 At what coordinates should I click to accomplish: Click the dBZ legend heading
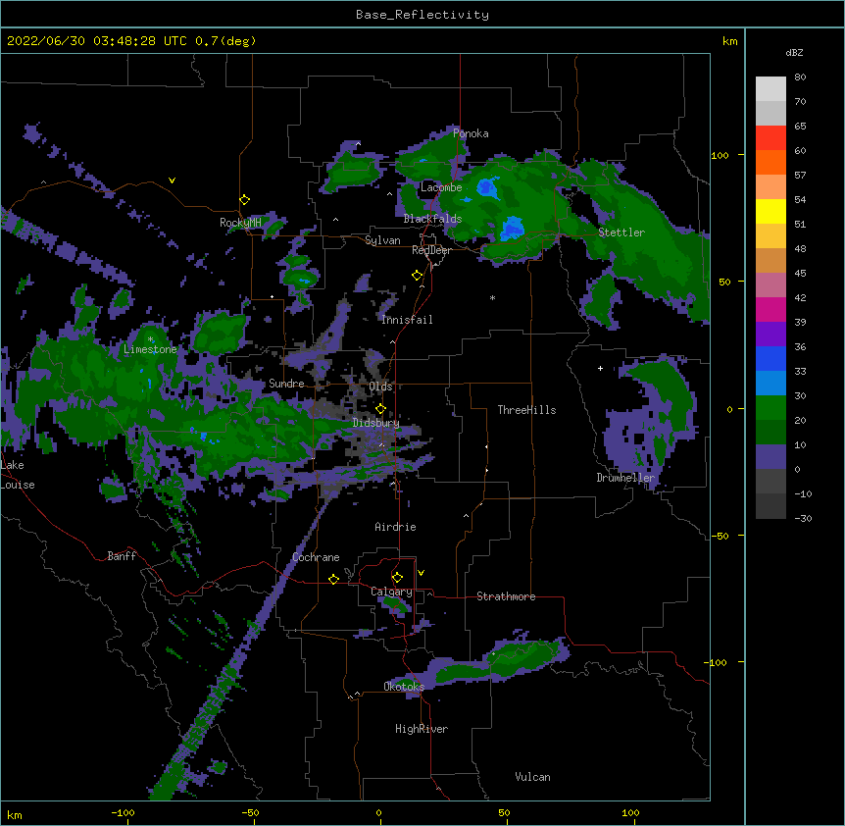(x=794, y=52)
